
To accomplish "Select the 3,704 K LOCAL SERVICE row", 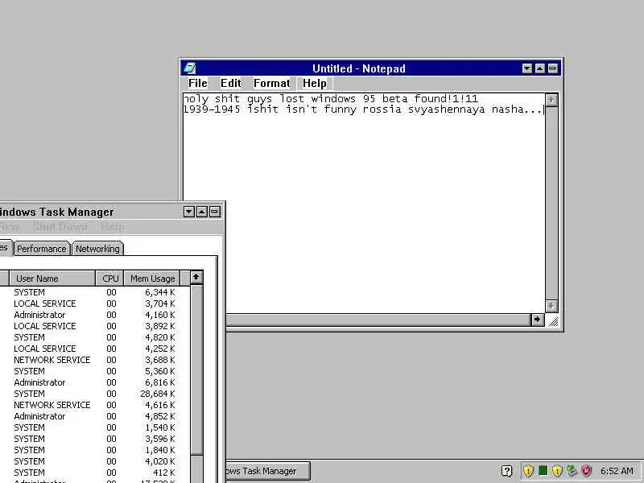I will tap(95, 303).
